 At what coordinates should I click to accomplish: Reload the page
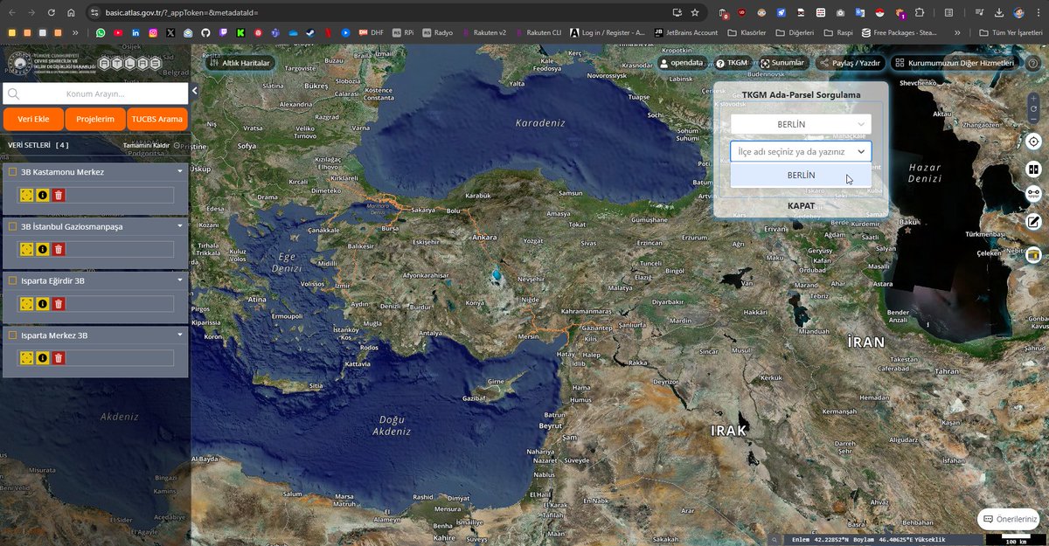pyautogui.click(x=51, y=13)
